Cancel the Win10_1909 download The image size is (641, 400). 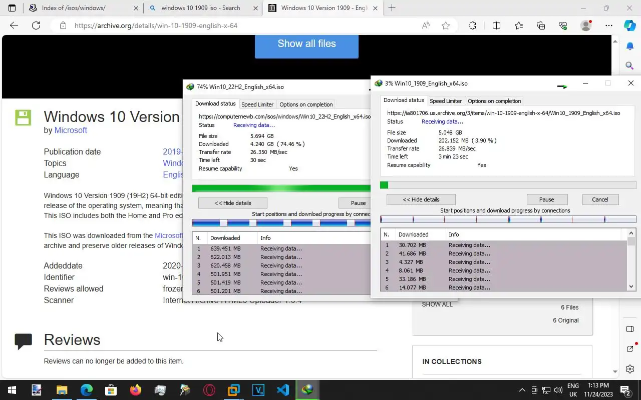point(600,199)
